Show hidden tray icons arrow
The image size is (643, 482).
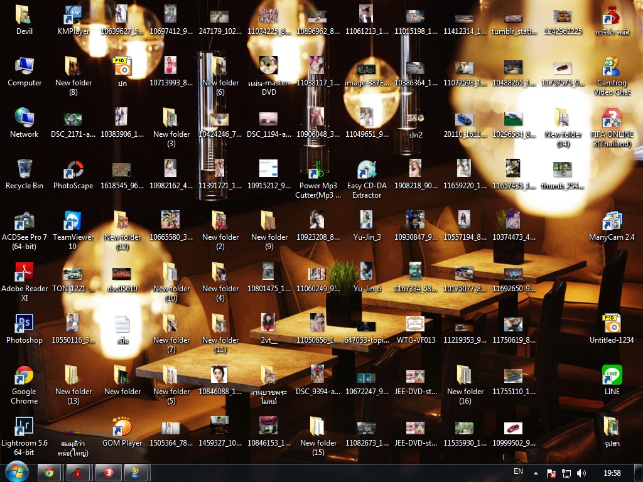tap(536, 473)
